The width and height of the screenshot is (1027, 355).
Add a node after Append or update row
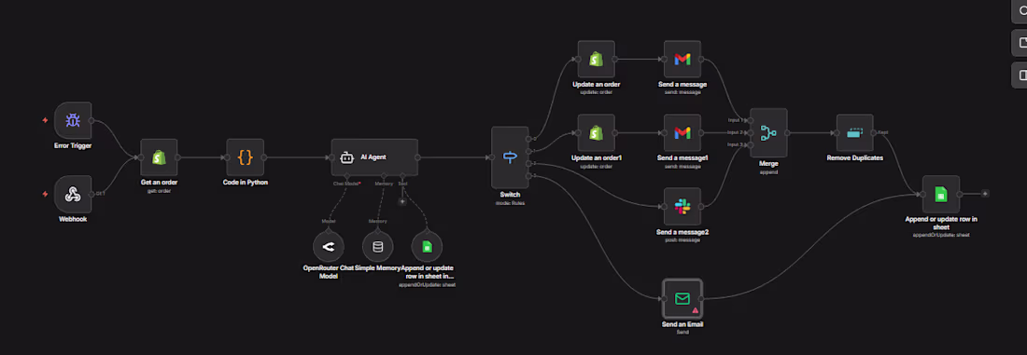[984, 194]
